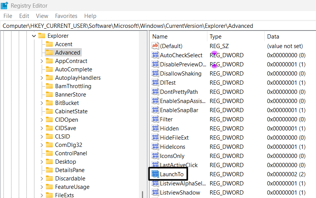The image size is (316, 198).
Task: Click the BitBucket folder icon
Action: pos(49,103)
